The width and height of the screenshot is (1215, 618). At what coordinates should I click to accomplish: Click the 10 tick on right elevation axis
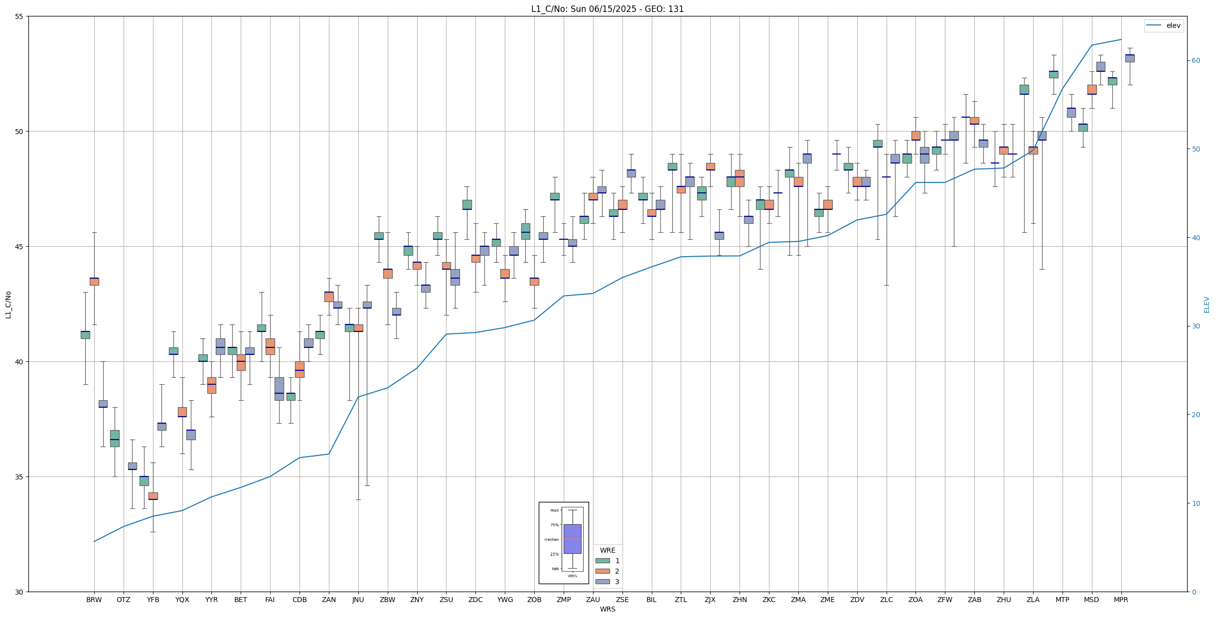(x=1196, y=503)
